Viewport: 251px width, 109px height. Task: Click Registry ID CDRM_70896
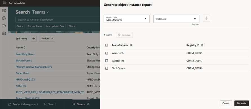(194, 68)
